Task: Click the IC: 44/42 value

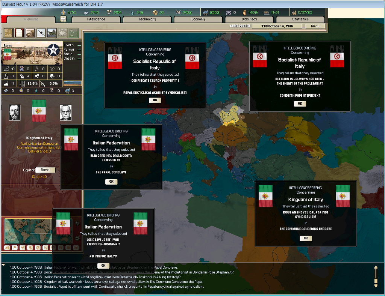Action: click(x=39, y=176)
